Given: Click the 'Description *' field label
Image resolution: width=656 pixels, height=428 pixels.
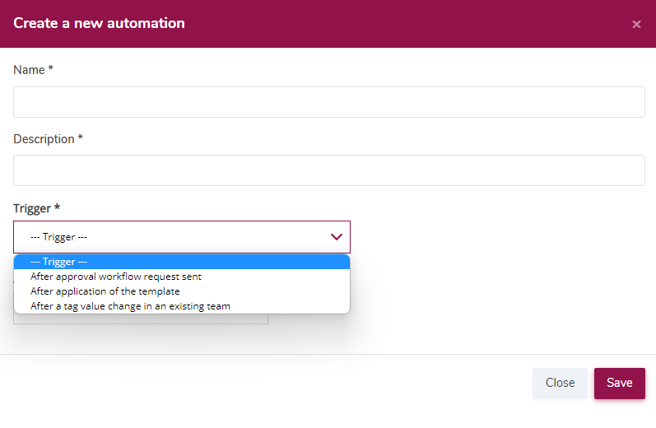Looking at the screenshot, I should (48, 139).
